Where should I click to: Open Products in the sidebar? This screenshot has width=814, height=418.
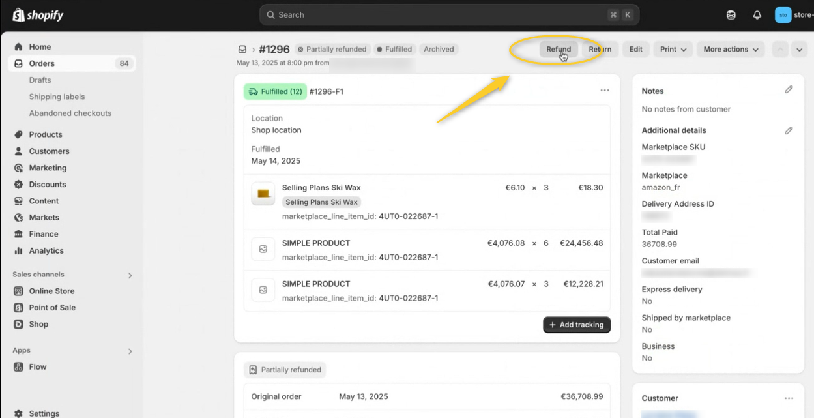point(46,134)
